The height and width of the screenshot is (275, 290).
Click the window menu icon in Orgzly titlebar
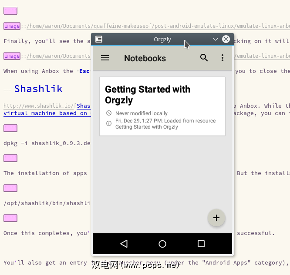pyautogui.click(x=99, y=39)
